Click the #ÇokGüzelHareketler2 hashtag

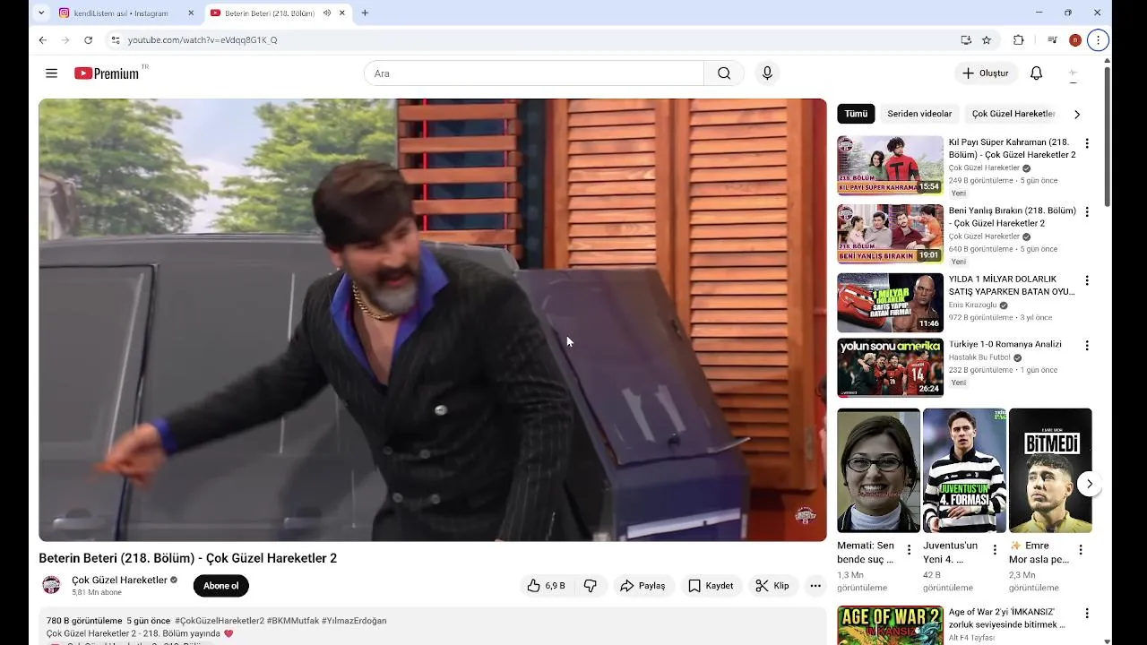tap(220, 621)
